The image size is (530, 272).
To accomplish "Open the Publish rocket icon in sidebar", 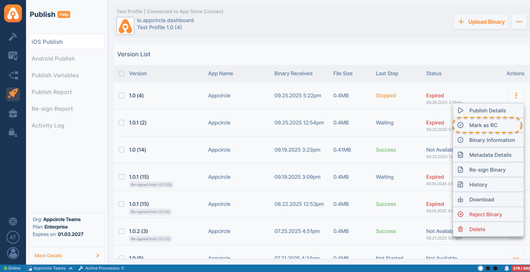I will [13, 94].
